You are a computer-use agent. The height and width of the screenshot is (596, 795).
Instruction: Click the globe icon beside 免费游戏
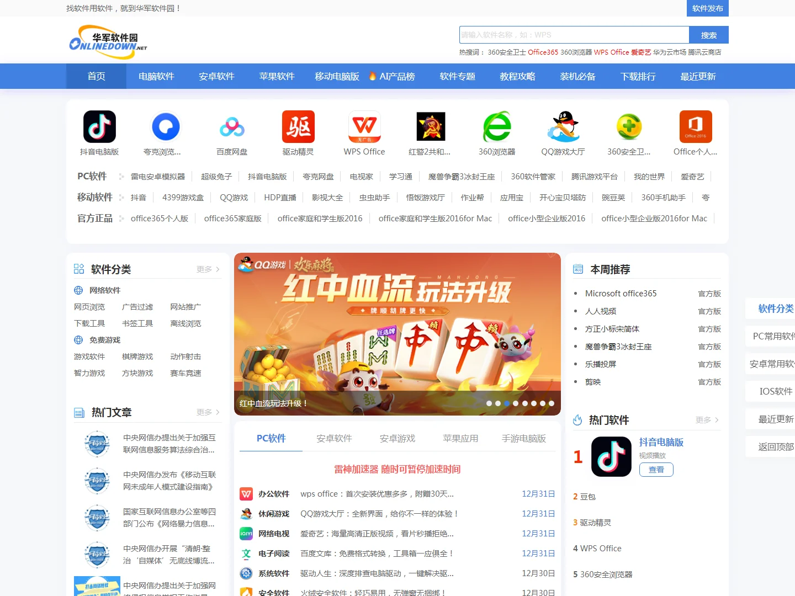(78, 340)
